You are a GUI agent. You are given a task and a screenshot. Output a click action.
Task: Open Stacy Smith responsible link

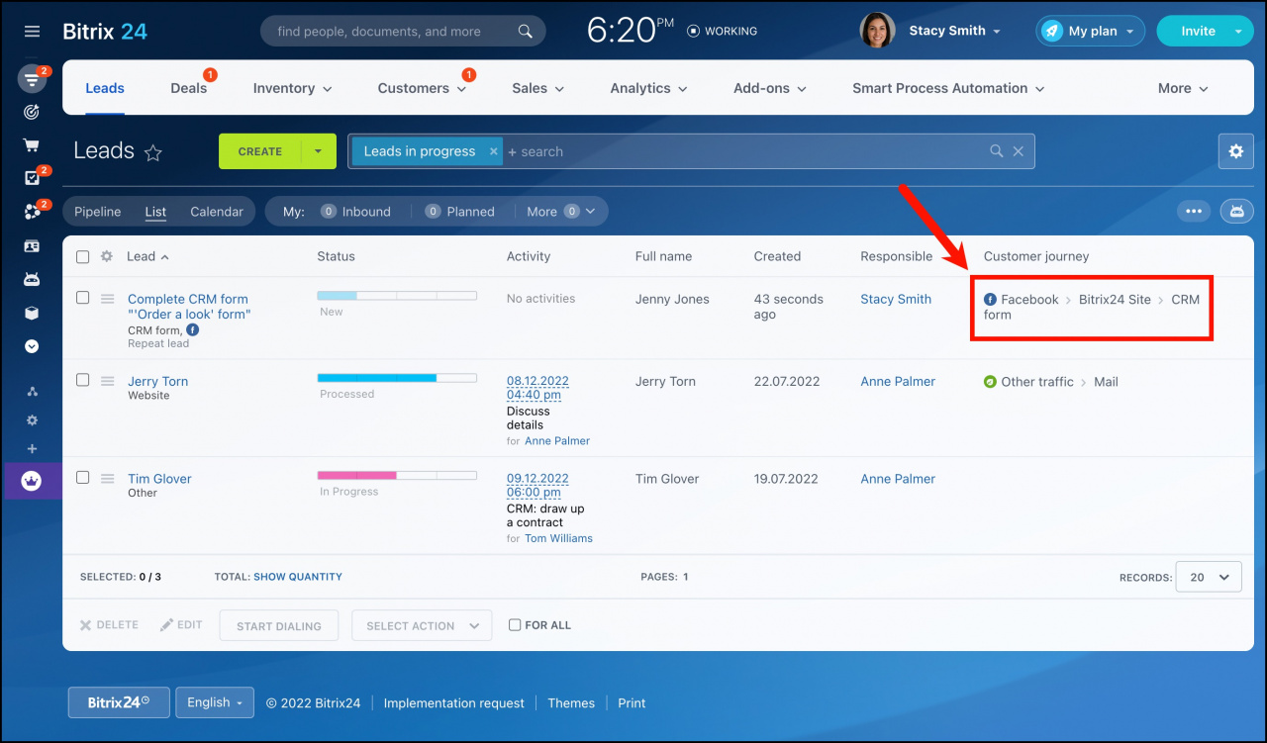[896, 299]
